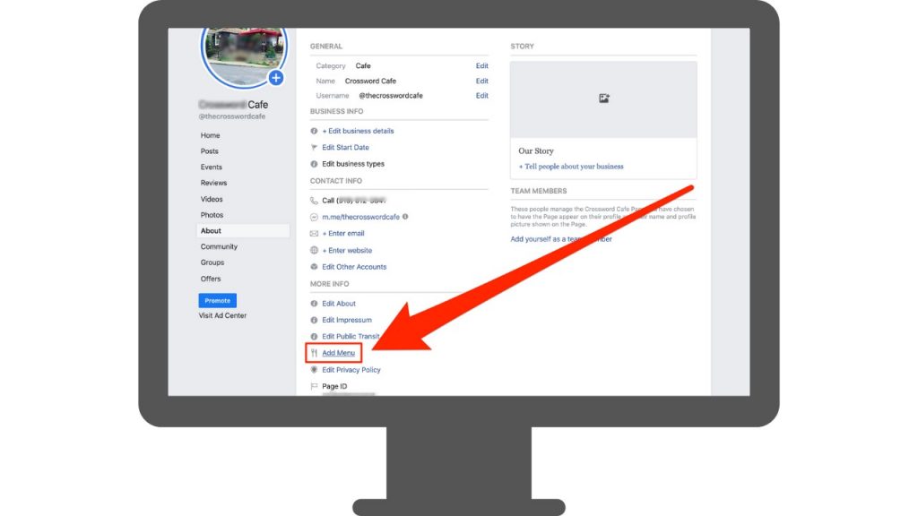This screenshot has height=516, width=918.
Task: Click the info icon beside Edit business types
Action: pos(314,164)
